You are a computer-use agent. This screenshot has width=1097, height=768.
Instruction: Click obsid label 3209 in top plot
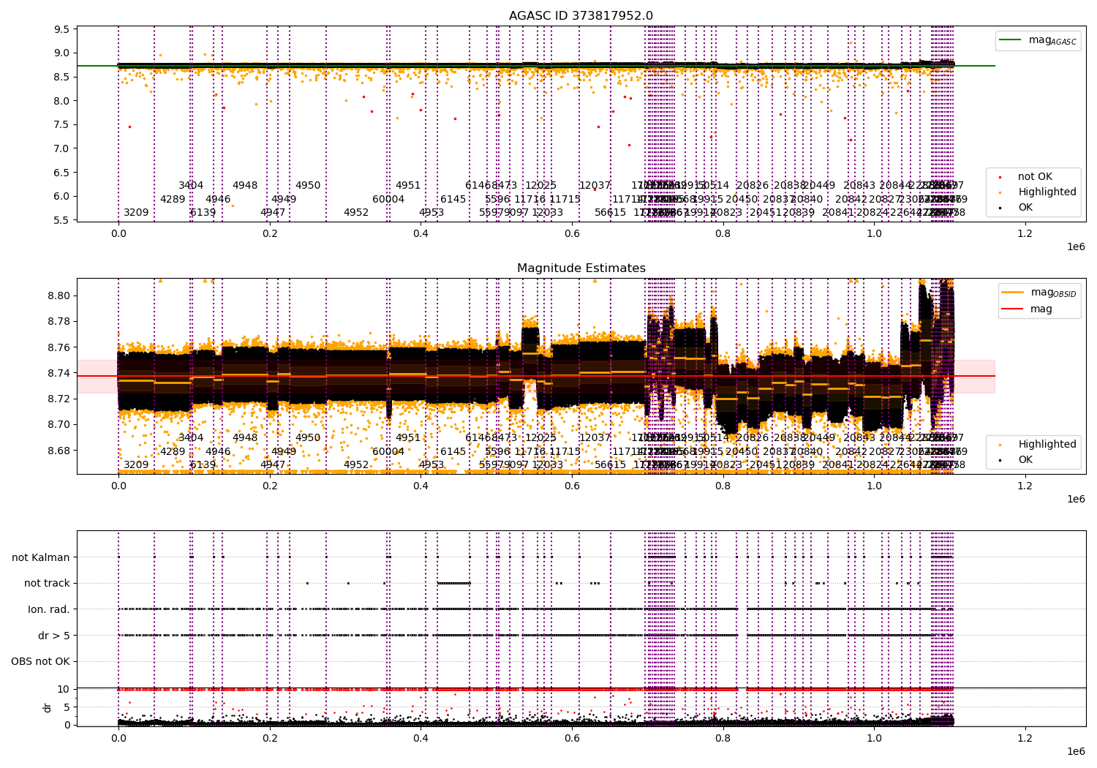(136, 213)
